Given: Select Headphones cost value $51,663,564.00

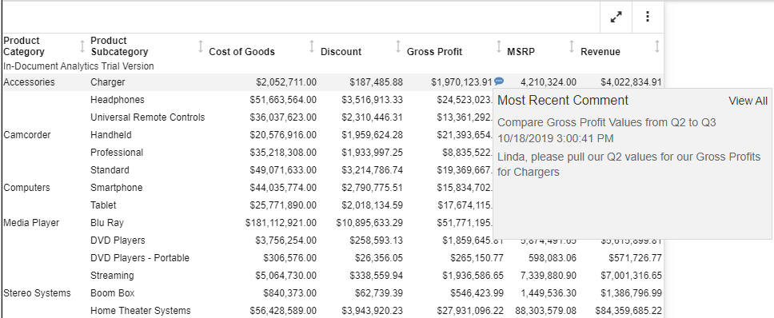Looking at the screenshot, I should pyautogui.click(x=283, y=100).
